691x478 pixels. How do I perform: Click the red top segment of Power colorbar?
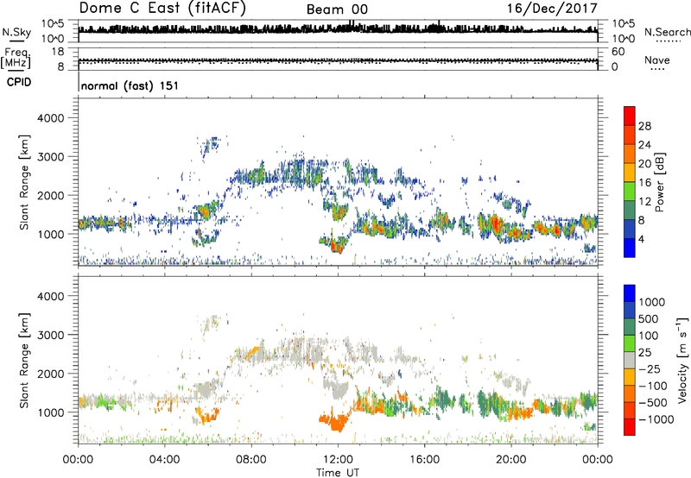(x=630, y=116)
